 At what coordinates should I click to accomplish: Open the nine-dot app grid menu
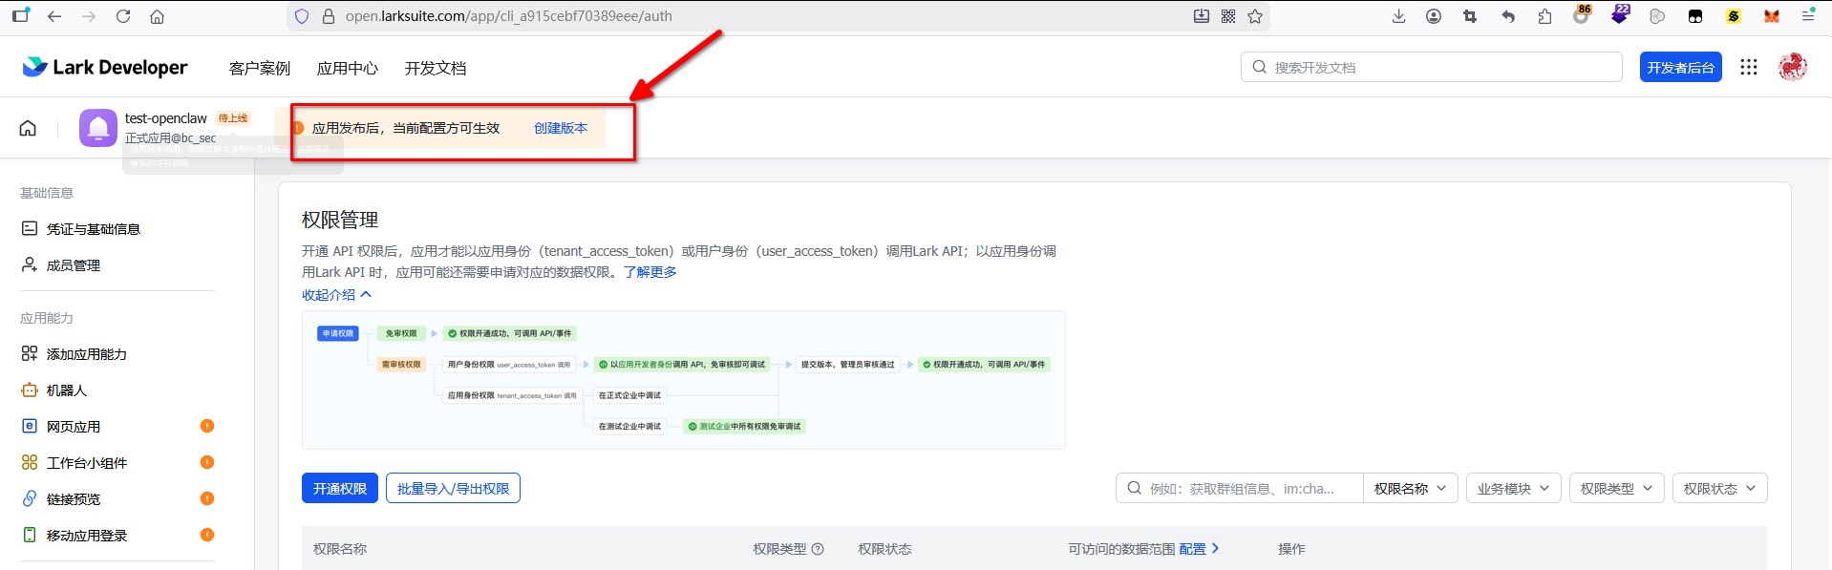tap(1748, 67)
